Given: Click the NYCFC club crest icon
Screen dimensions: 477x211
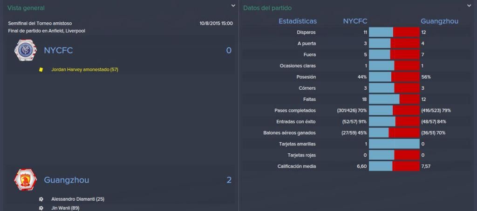Looking at the screenshot, I should click(25, 50).
